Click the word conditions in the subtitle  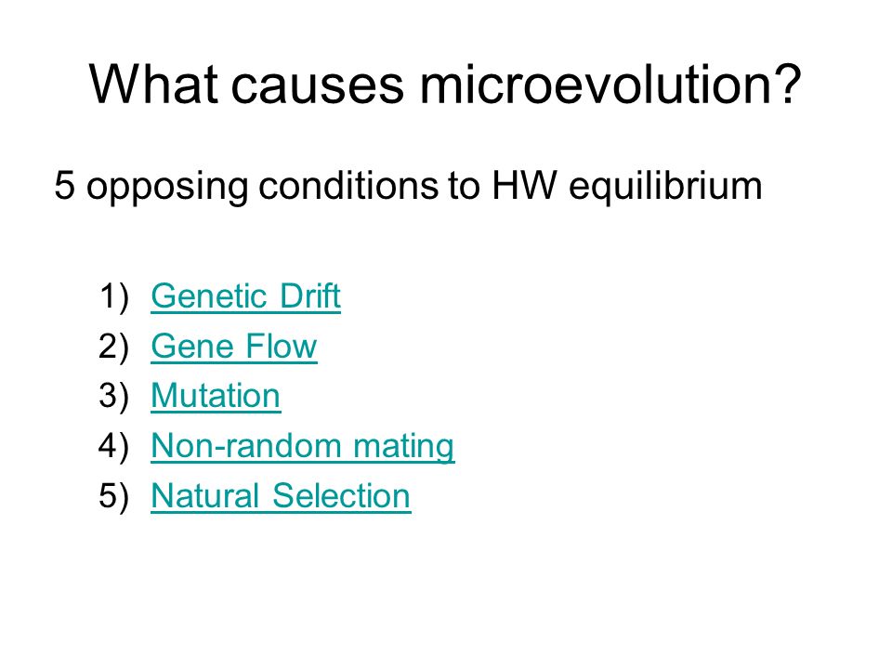tap(348, 186)
